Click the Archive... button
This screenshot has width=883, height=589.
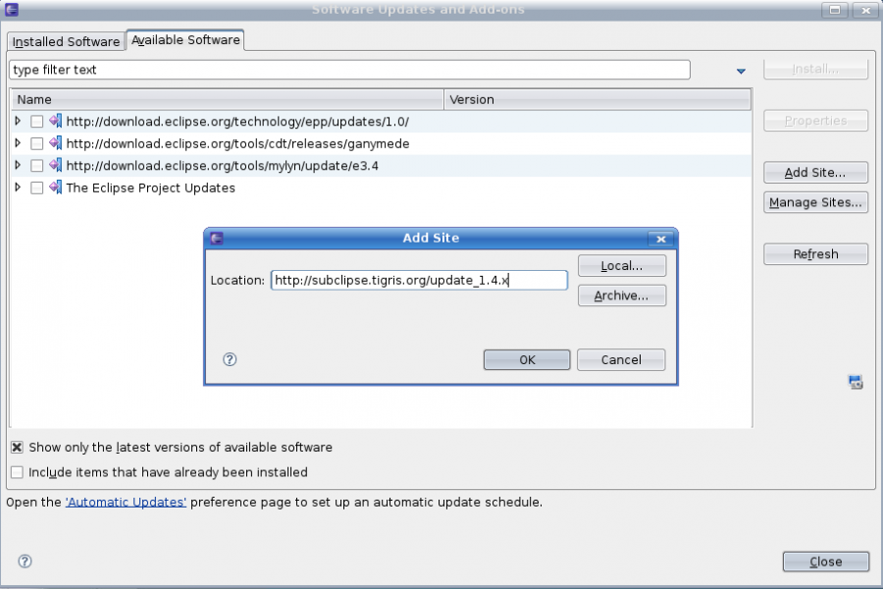click(x=621, y=295)
